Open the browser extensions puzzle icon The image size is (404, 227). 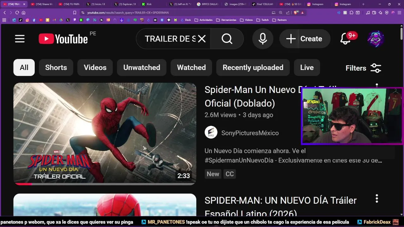click(x=351, y=13)
